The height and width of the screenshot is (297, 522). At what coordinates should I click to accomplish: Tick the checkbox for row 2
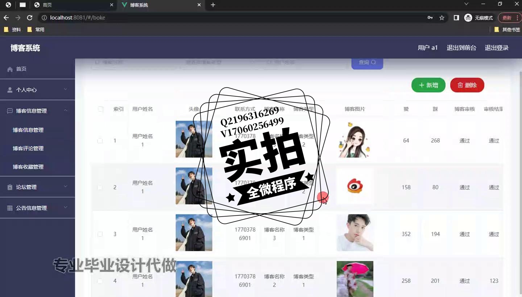pyautogui.click(x=100, y=187)
